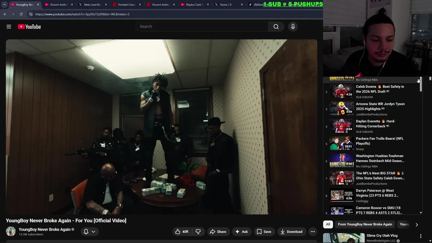Play Caleb Downs Best Safety playlist video

(373, 91)
